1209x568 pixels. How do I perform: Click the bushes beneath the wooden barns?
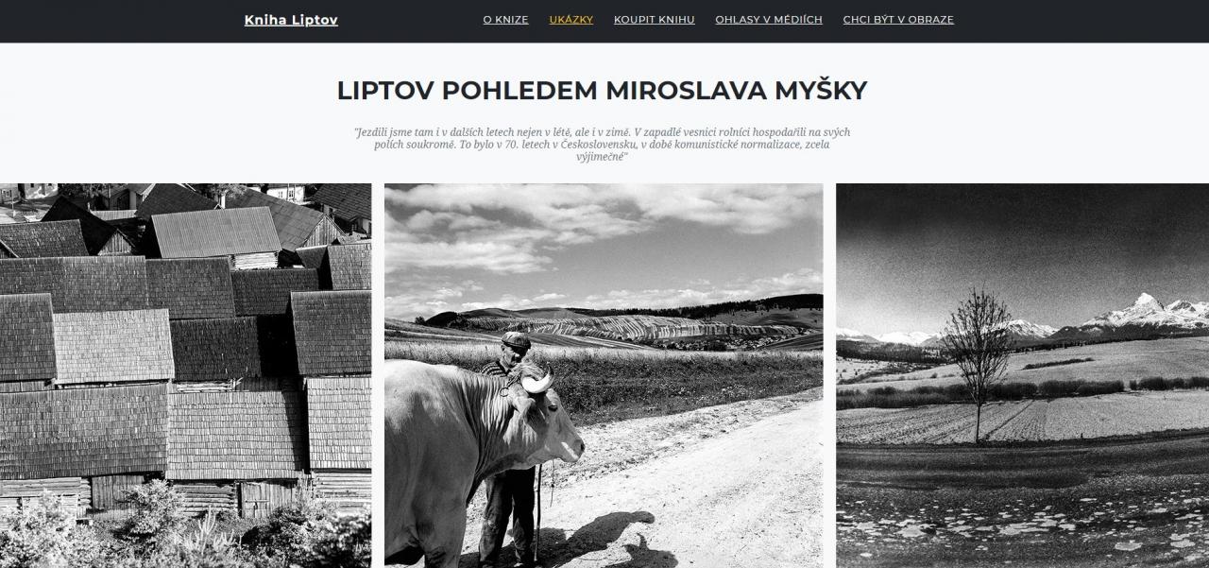[179, 529]
